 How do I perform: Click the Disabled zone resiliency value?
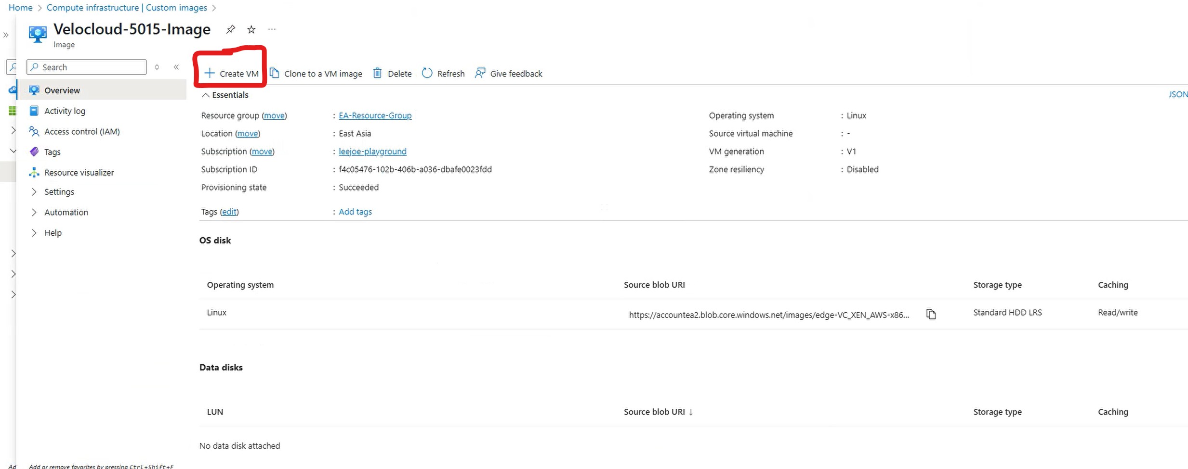862,169
